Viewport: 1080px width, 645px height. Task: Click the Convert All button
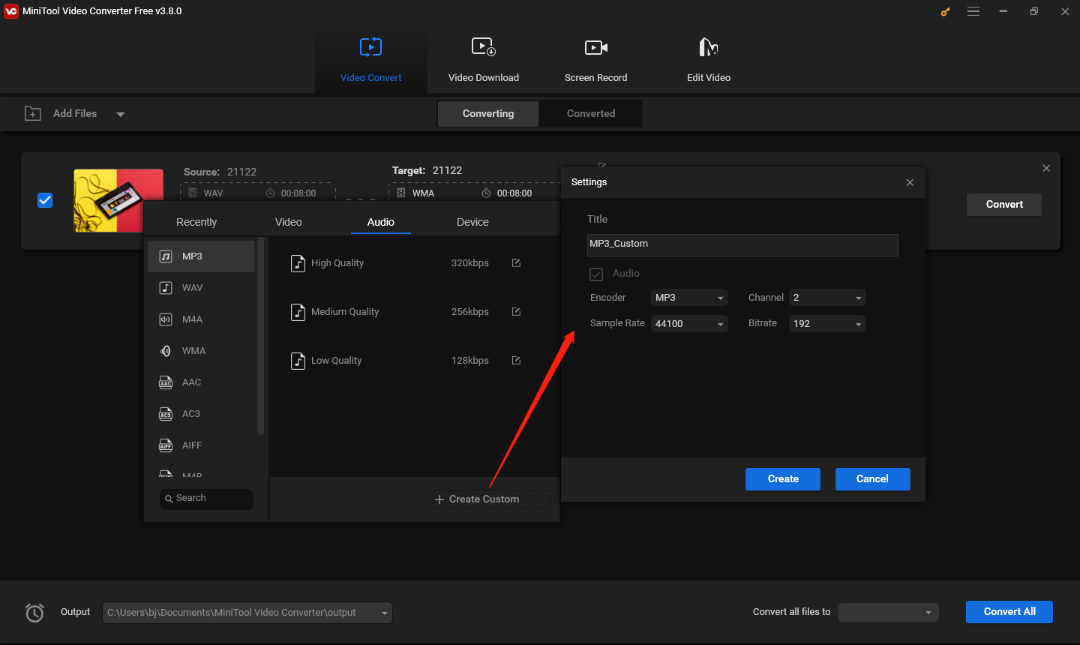point(1009,612)
